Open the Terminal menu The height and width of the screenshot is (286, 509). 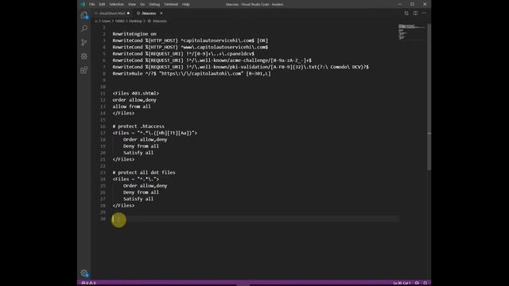(x=171, y=4)
